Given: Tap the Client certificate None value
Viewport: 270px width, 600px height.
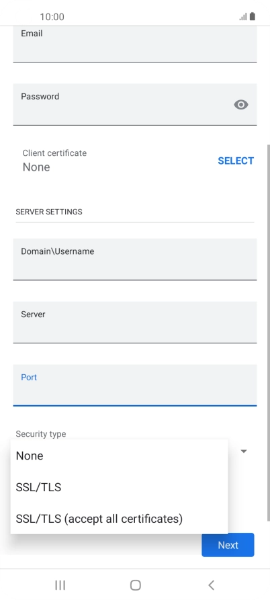Looking at the screenshot, I should click(36, 167).
